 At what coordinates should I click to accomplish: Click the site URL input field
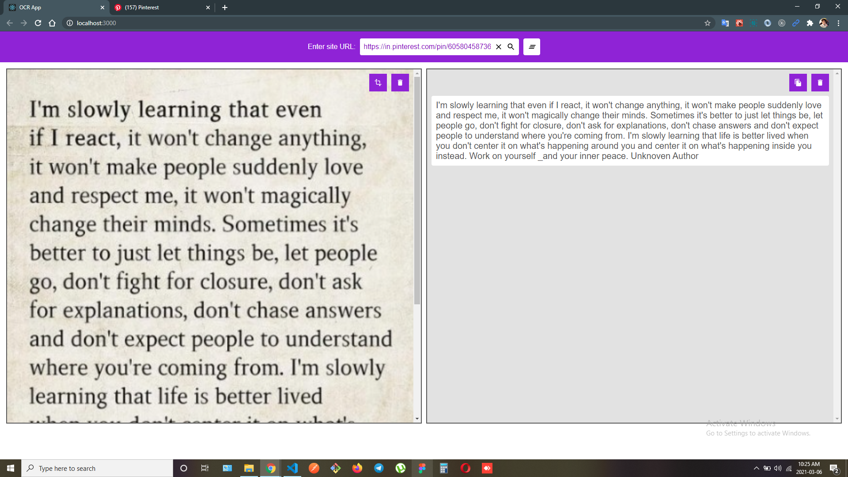(427, 47)
